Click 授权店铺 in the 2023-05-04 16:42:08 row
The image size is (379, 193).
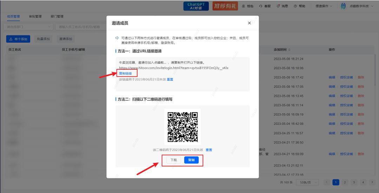(346, 124)
